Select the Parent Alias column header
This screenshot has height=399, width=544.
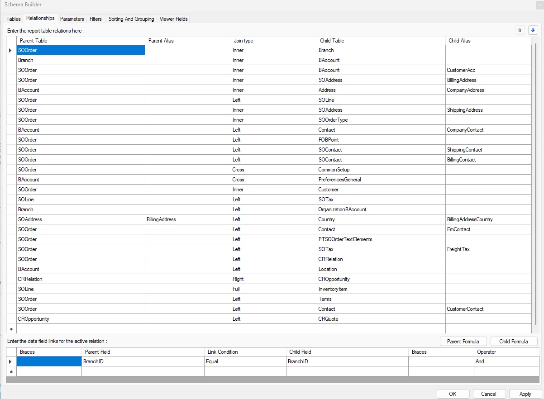pyautogui.click(x=188, y=41)
